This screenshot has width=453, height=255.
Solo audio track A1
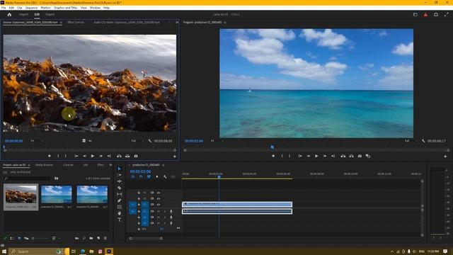coord(165,211)
